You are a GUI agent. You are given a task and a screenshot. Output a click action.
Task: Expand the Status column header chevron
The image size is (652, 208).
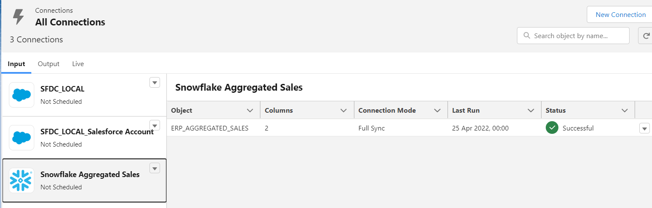624,111
